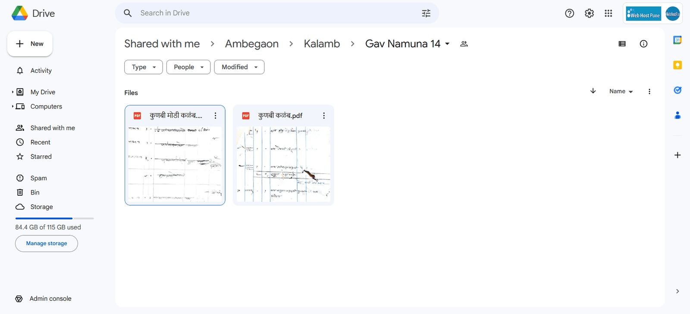
Task: Open Contacts side panel
Action: 677,115
